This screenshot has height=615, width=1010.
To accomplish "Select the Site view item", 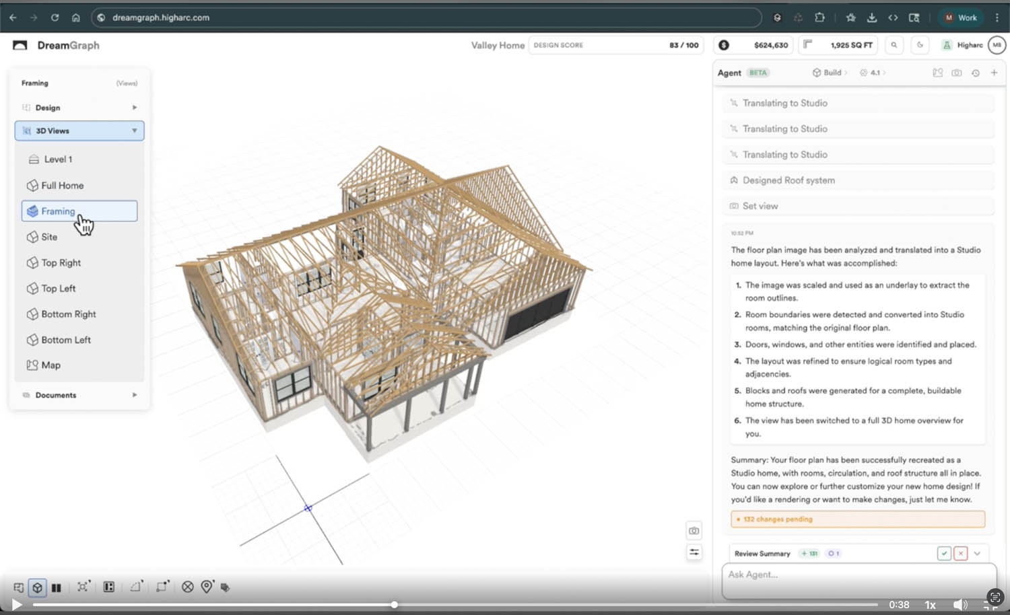I will tap(49, 237).
